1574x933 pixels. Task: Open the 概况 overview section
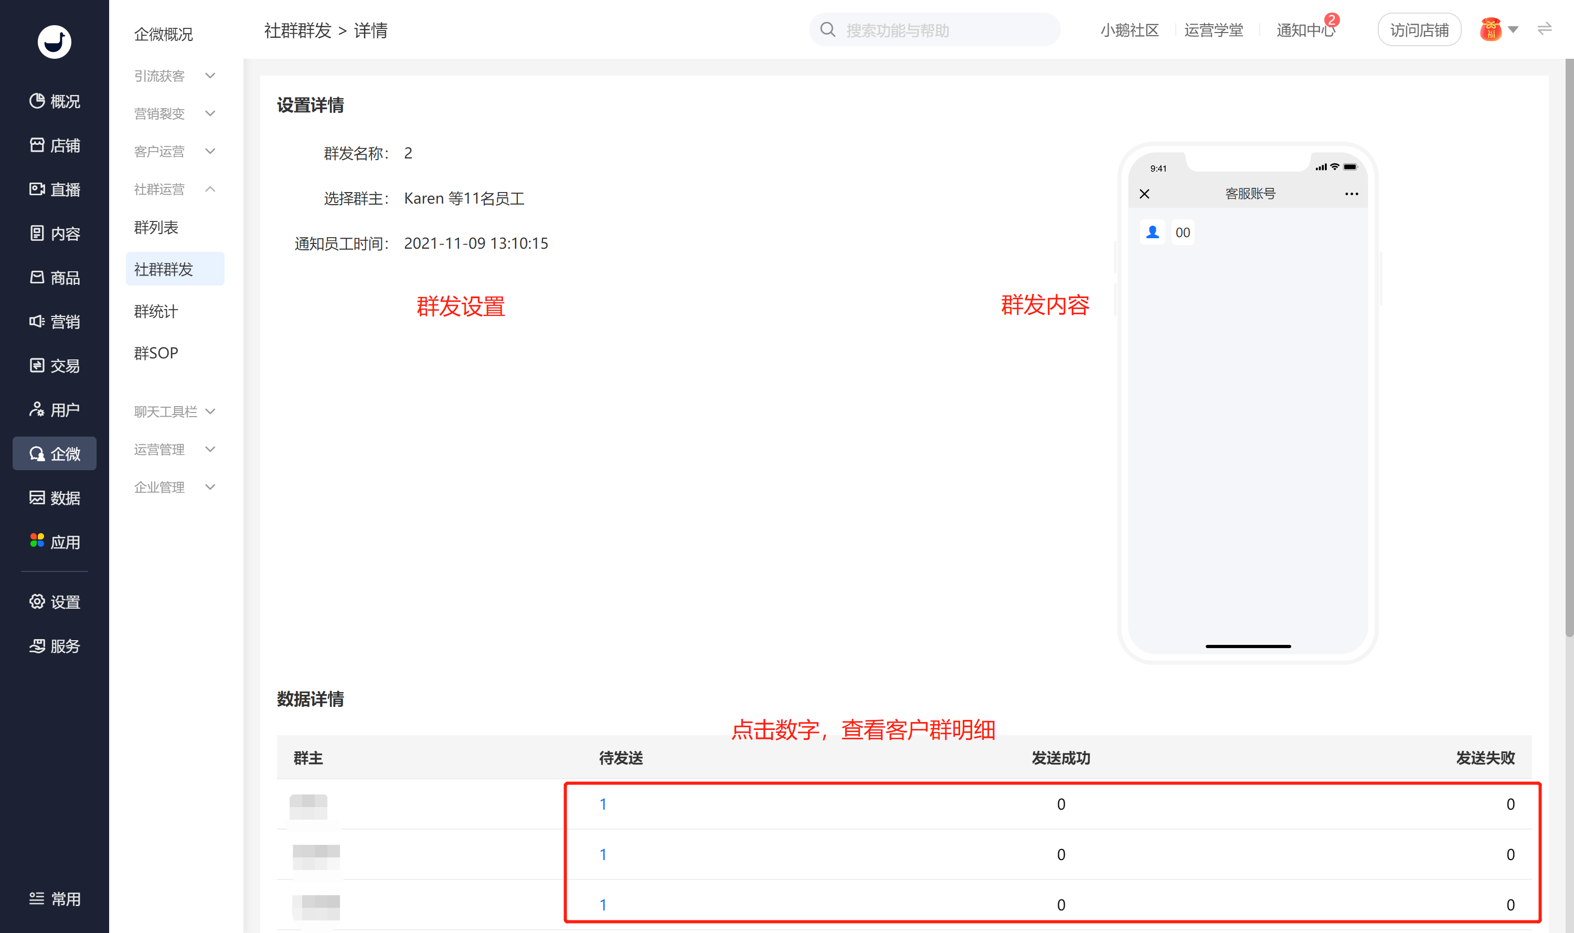click(x=55, y=101)
